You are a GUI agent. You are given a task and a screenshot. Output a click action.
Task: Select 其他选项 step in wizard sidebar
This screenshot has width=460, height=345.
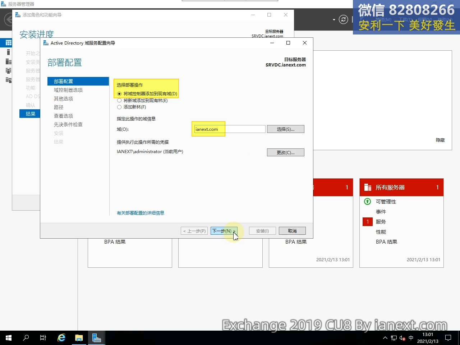(x=64, y=98)
